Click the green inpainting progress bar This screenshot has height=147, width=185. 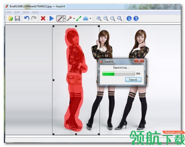click(118, 73)
